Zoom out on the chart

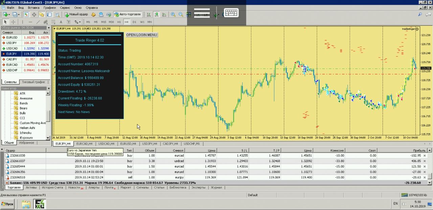pos(181,15)
